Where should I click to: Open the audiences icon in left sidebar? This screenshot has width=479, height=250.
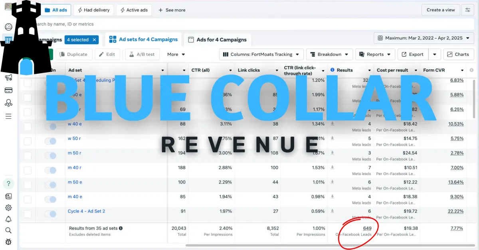click(8, 103)
